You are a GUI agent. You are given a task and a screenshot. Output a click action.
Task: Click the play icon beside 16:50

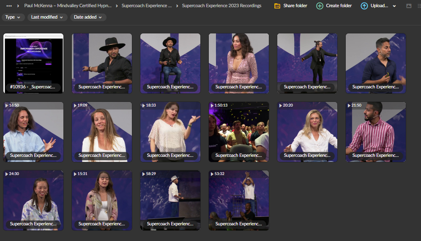7,105
